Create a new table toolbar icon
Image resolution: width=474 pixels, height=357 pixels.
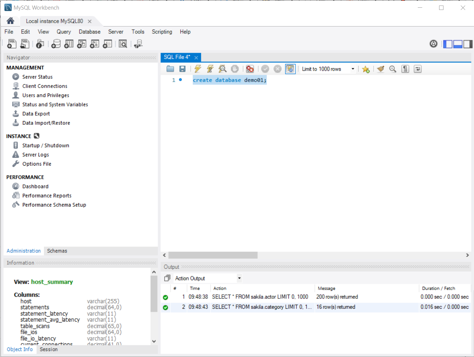tap(69, 44)
